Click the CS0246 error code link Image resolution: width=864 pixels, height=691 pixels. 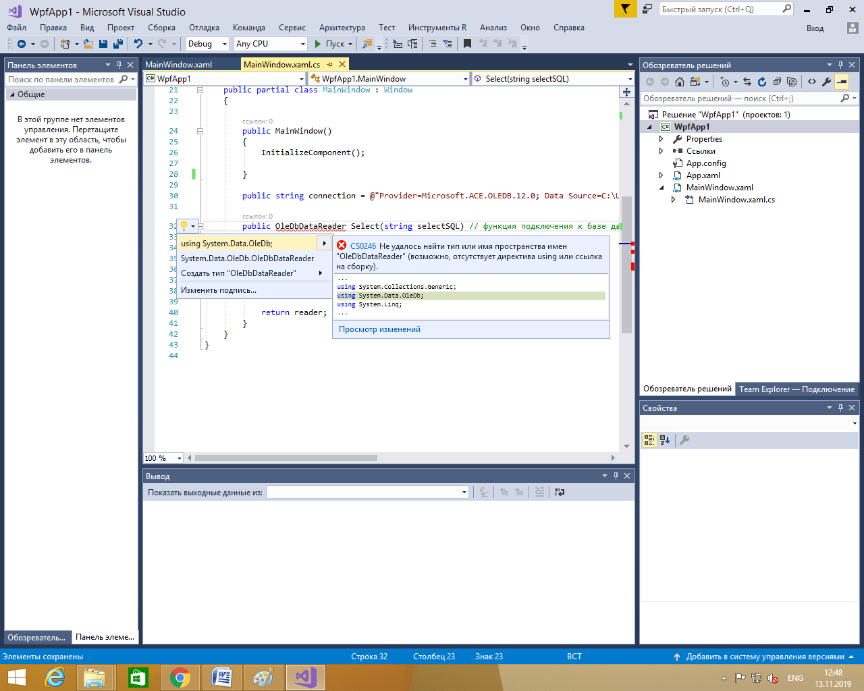363,246
